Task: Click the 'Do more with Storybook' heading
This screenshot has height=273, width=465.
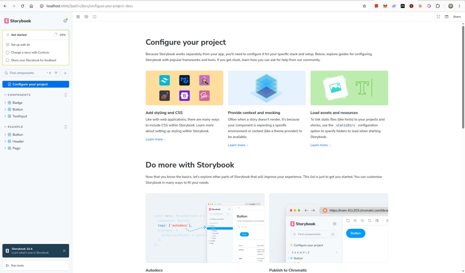Action: pyautogui.click(x=190, y=165)
